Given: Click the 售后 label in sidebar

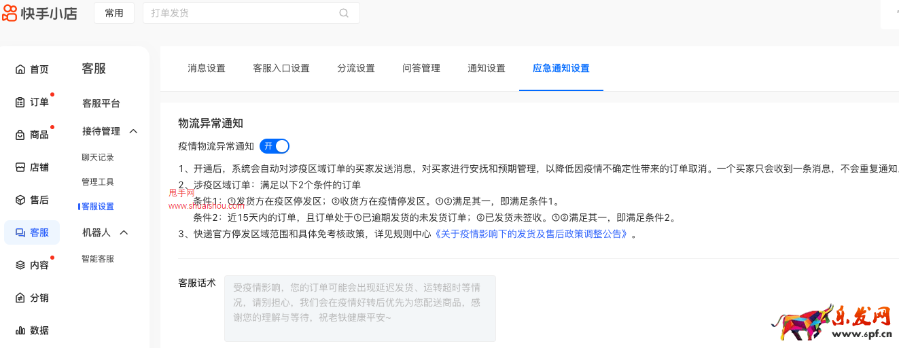Looking at the screenshot, I should point(39,200).
